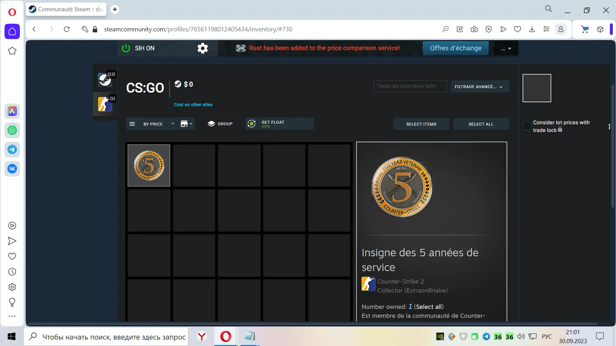This screenshot has height=346, width=616.
Task: Open sidebar three-dots setup menu
Action: 12,316
